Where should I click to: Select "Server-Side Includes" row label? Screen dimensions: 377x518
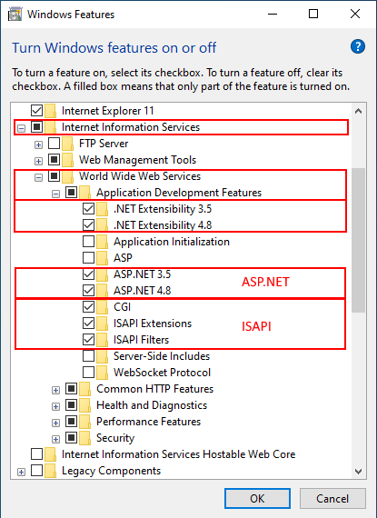pos(162,356)
